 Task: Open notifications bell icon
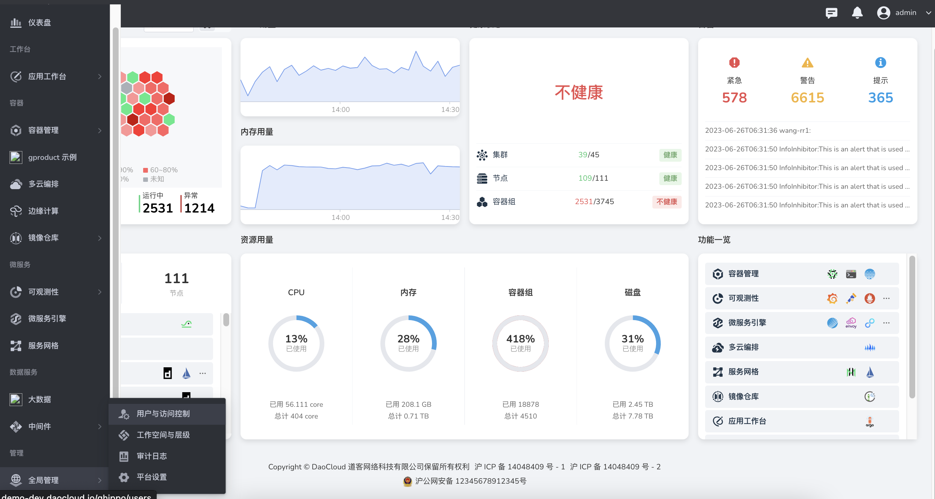857,13
